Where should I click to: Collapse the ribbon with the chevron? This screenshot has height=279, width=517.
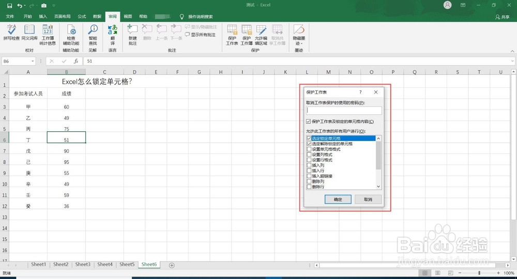coord(512,51)
